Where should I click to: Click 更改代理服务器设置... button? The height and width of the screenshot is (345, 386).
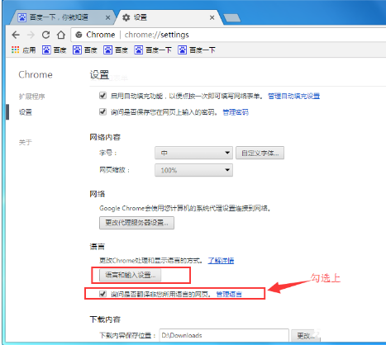136,223
